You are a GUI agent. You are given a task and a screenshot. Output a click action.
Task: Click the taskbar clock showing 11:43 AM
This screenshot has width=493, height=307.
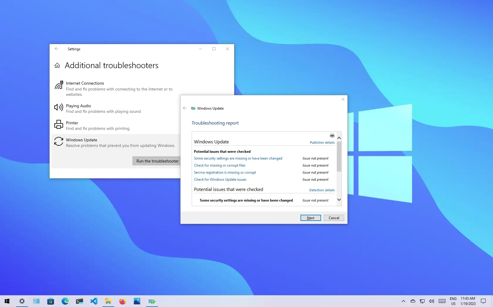pyautogui.click(x=468, y=301)
